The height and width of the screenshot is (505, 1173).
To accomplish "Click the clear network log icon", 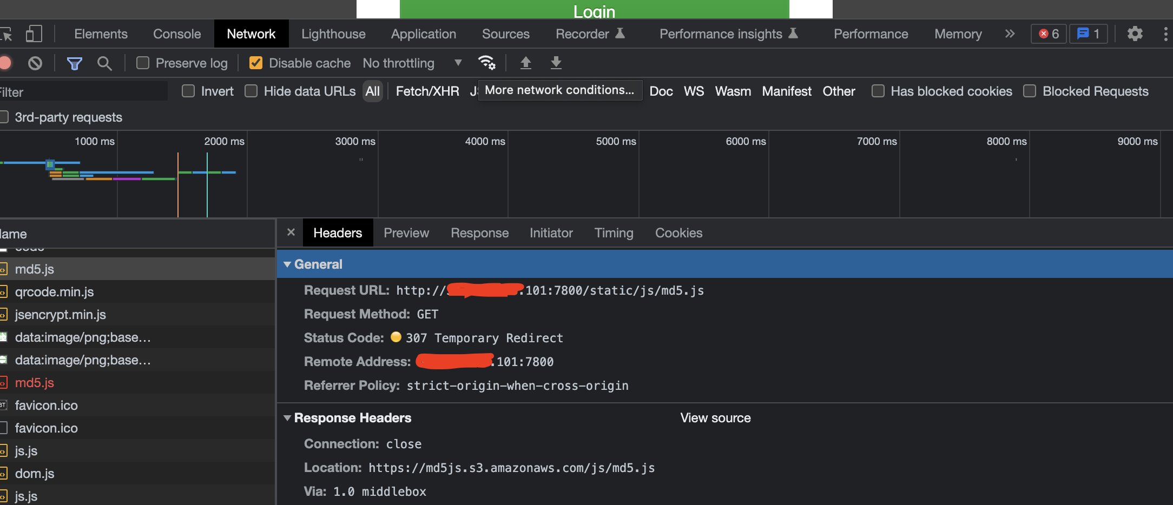I will pos(35,63).
